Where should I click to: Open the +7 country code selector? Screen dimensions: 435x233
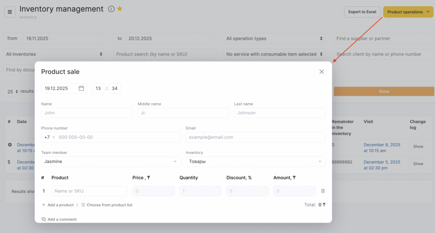(x=49, y=137)
